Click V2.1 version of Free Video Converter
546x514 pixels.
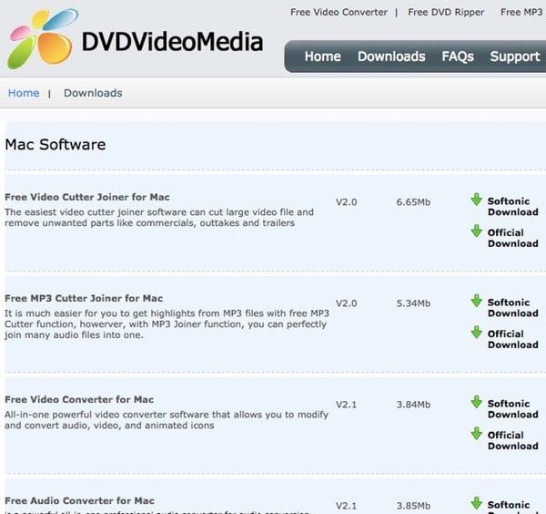tap(346, 405)
